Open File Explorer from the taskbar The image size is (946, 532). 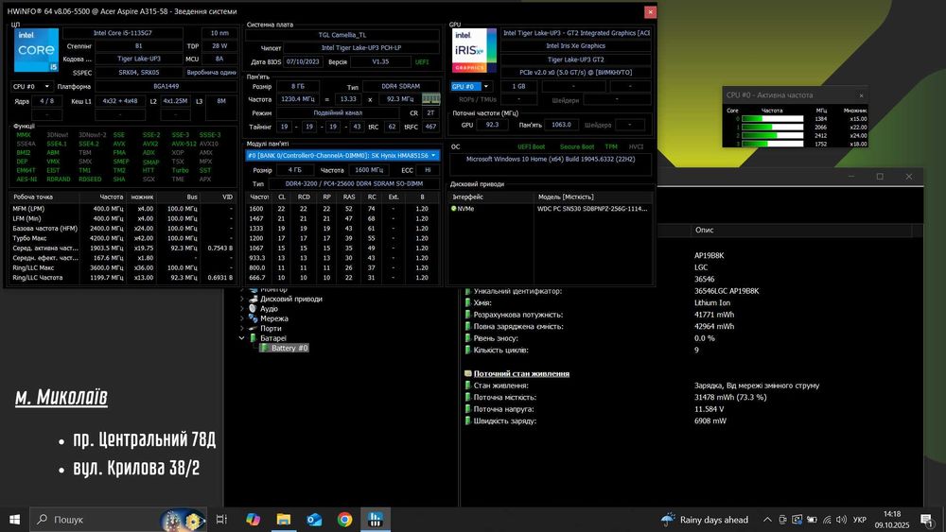283,519
